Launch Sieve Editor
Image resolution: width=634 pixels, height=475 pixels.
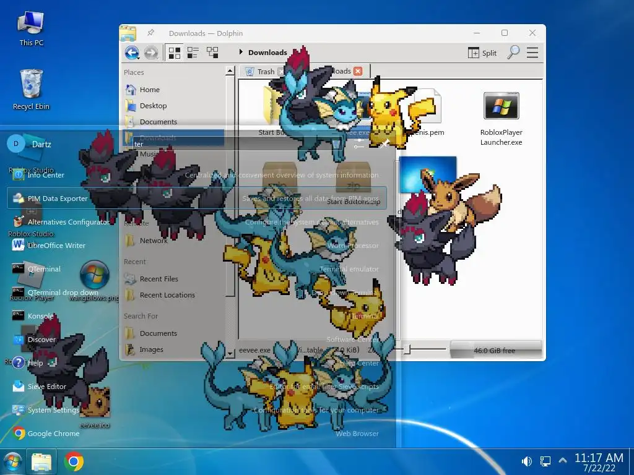[197, 386]
